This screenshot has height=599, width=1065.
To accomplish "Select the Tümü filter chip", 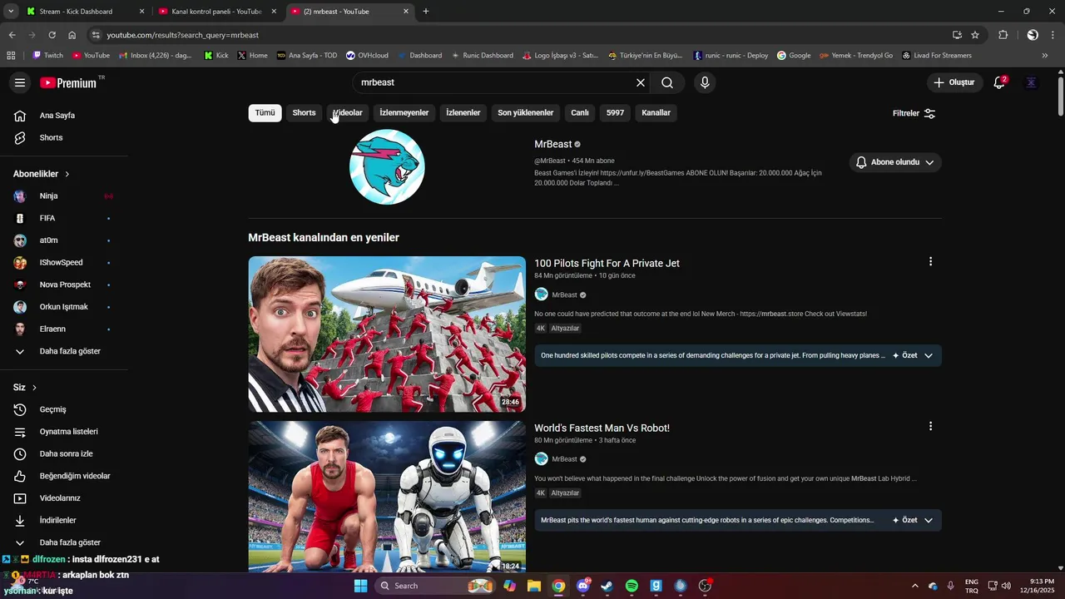I will [265, 113].
